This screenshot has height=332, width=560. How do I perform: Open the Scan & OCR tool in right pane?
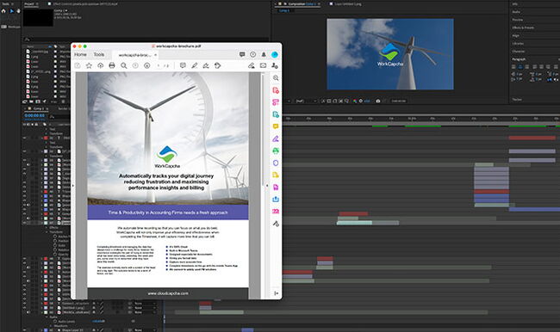pos(276,151)
